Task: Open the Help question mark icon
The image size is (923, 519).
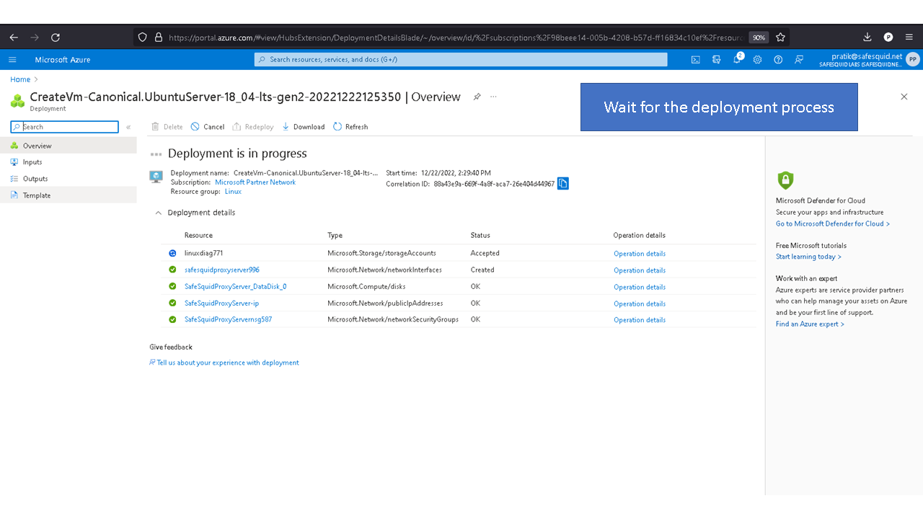Action: pyautogui.click(x=778, y=60)
